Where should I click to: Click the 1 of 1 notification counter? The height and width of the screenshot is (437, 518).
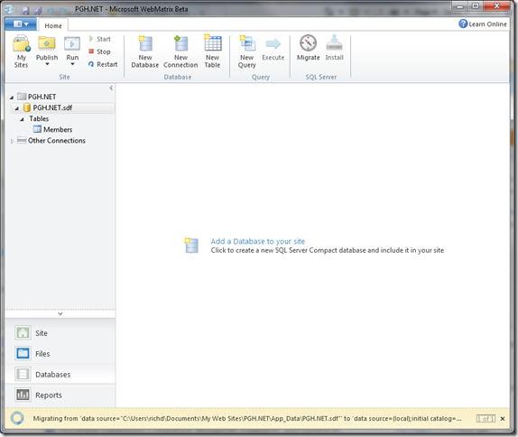[x=486, y=419]
